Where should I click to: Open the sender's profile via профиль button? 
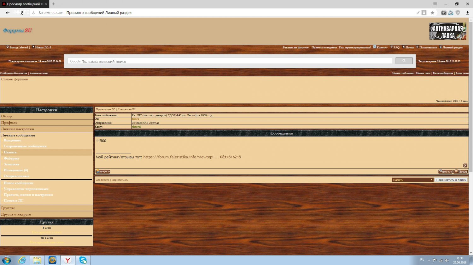(103, 172)
